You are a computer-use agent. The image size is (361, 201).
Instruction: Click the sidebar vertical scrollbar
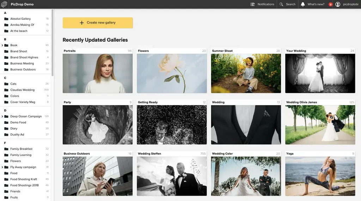point(53,43)
